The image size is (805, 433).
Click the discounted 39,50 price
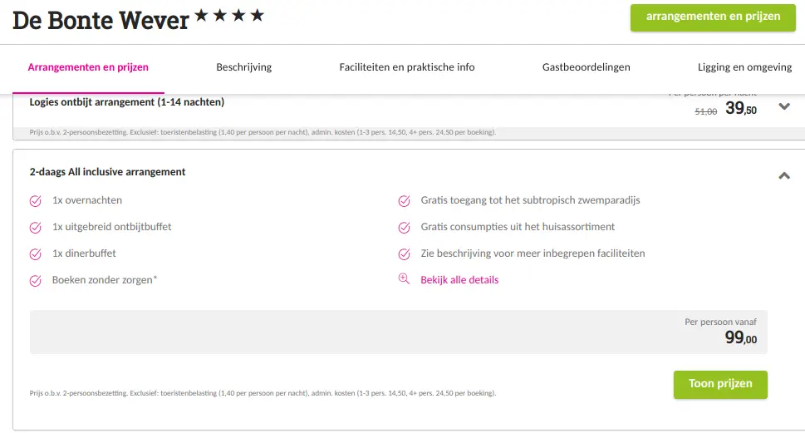[741, 108]
